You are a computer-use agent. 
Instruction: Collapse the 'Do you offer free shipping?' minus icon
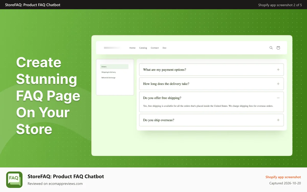(x=278, y=98)
